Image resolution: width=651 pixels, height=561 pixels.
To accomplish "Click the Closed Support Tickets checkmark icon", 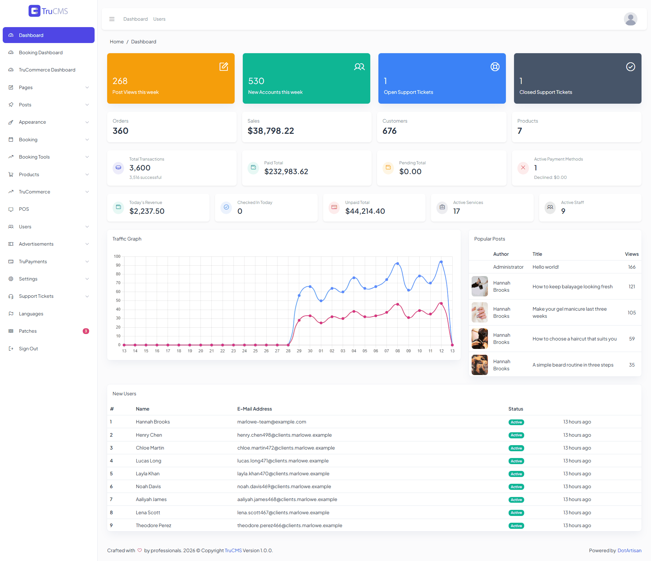I will pyautogui.click(x=631, y=67).
